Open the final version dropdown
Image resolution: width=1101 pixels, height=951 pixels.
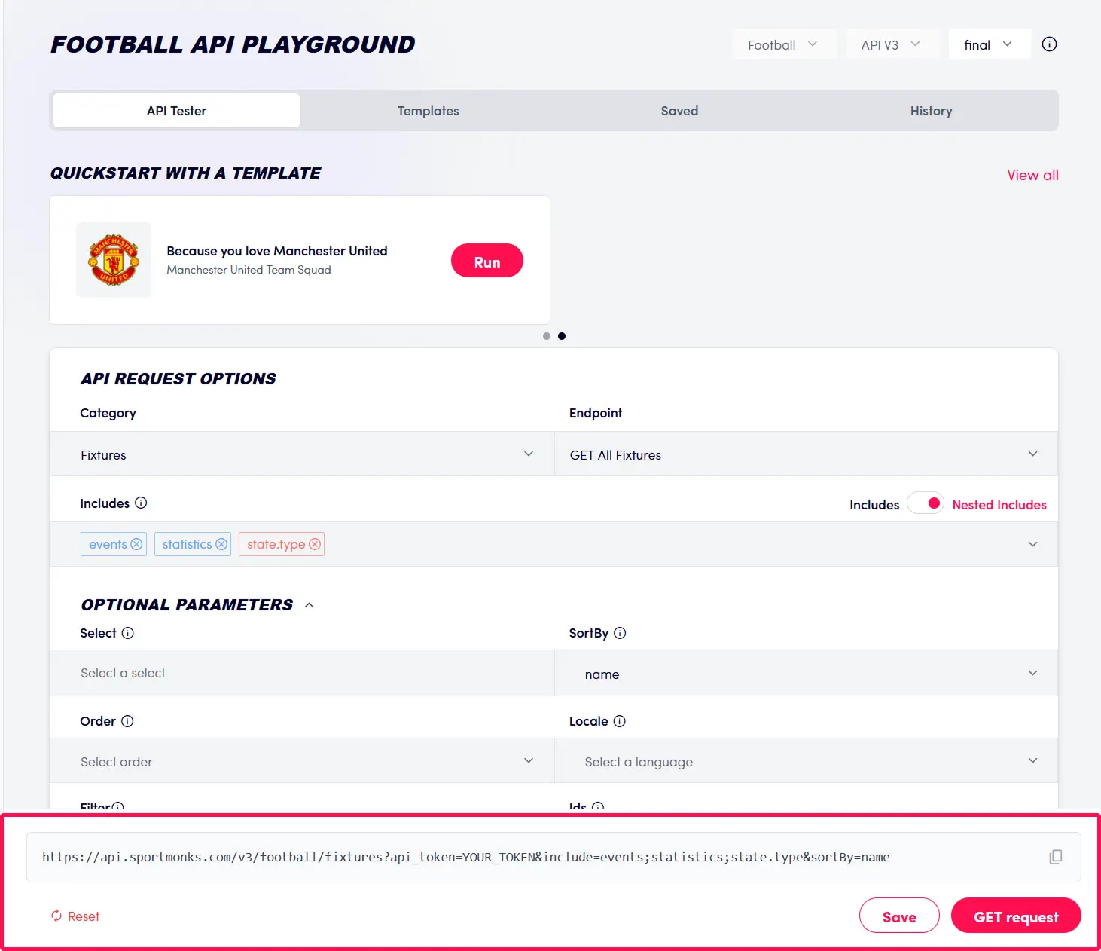(x=990, y=44)
